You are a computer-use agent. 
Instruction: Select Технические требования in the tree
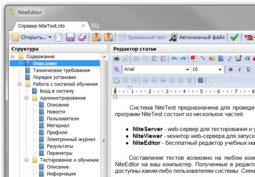pos(62,70)
